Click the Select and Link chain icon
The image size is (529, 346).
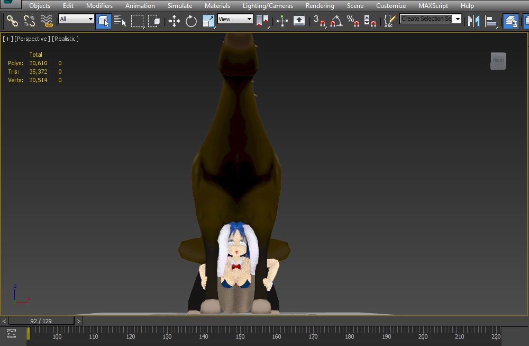tap(12, 21)
